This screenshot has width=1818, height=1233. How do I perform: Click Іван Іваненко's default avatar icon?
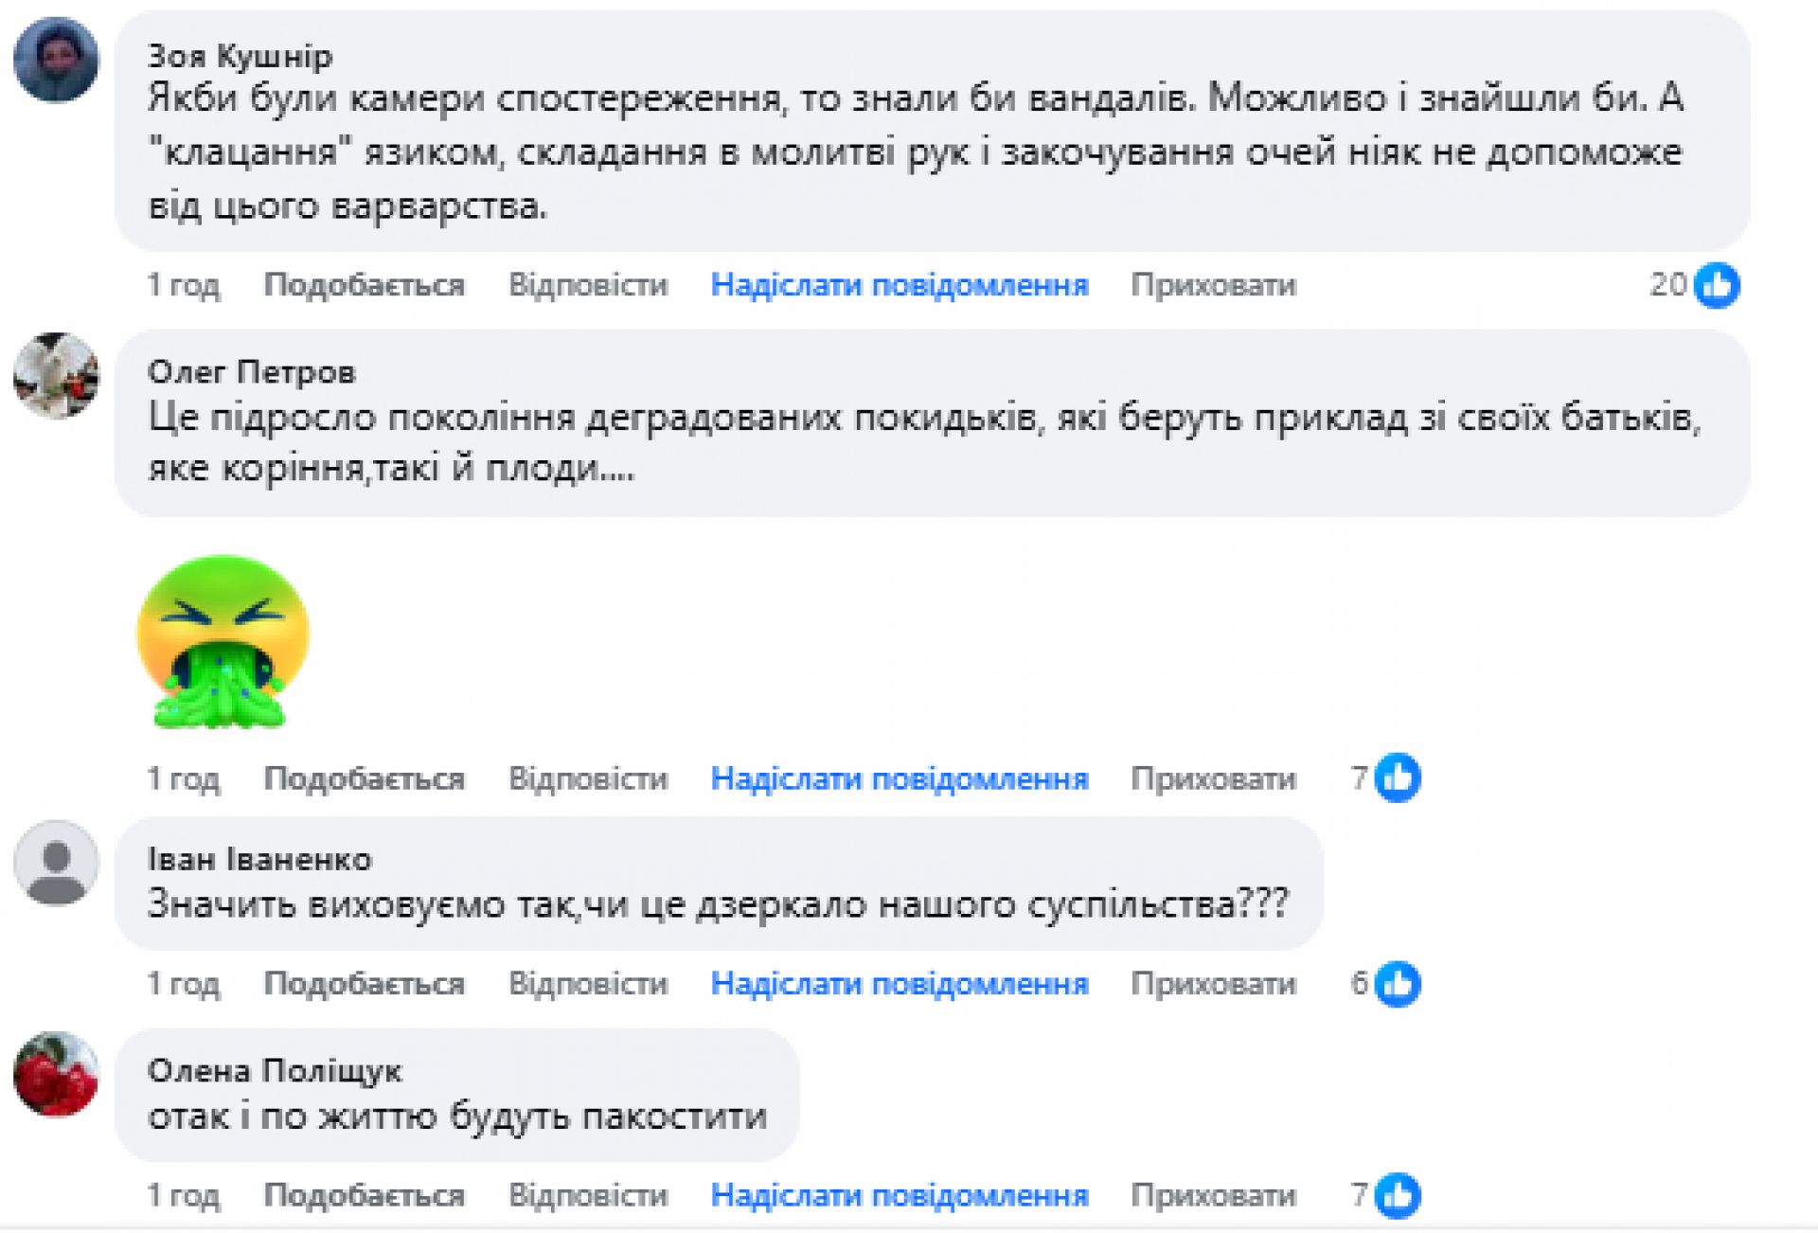click(x=56, y=863)
